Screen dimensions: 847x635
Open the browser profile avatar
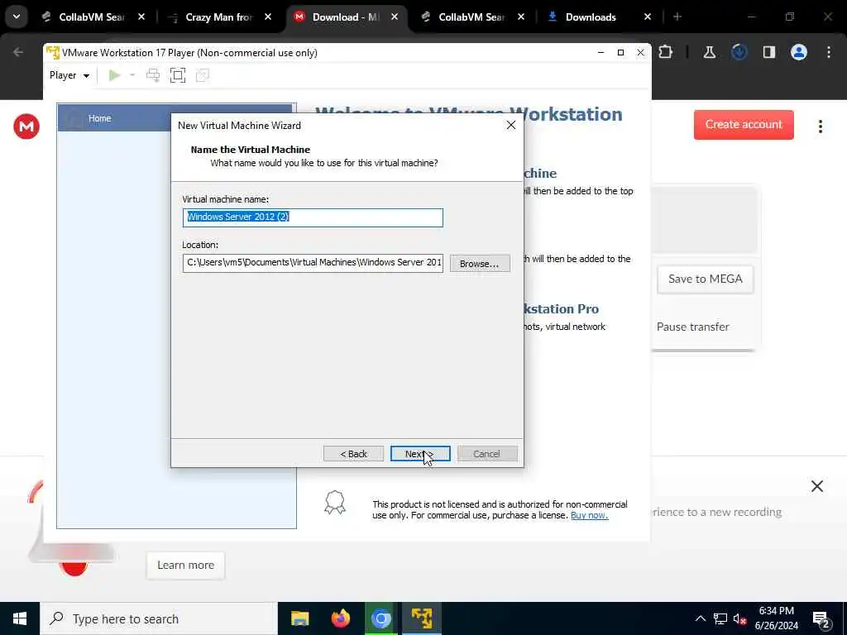(x=799, y=52)
